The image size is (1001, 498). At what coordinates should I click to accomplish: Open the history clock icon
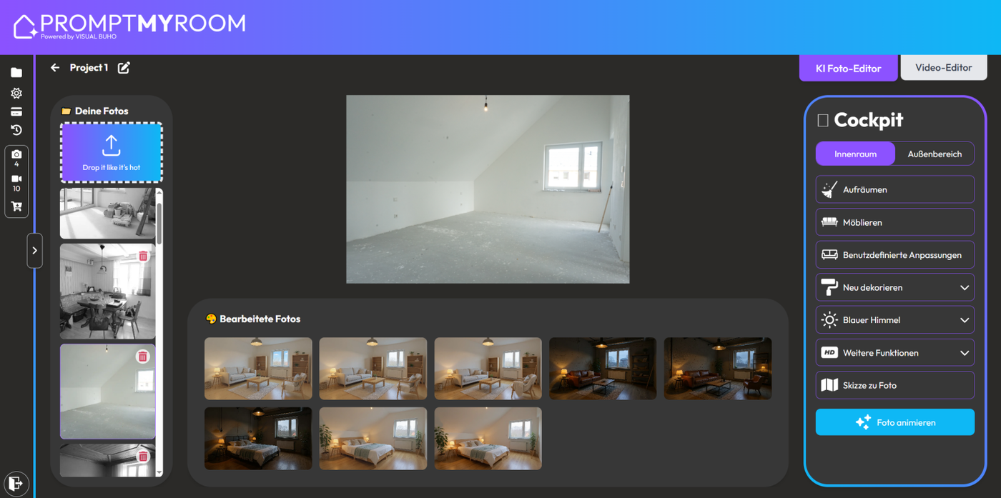point(16,130)
